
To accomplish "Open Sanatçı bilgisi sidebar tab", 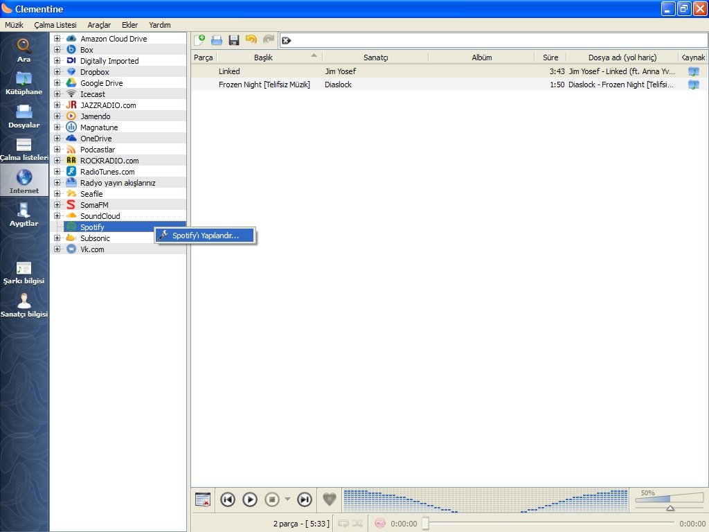I will 24,305.
